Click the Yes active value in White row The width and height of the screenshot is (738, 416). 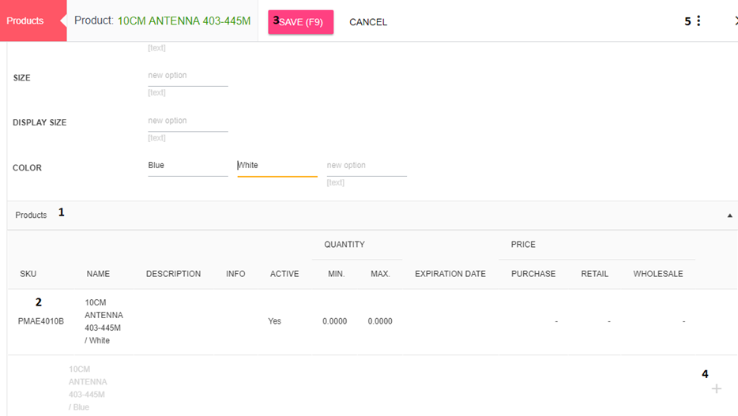274,321
